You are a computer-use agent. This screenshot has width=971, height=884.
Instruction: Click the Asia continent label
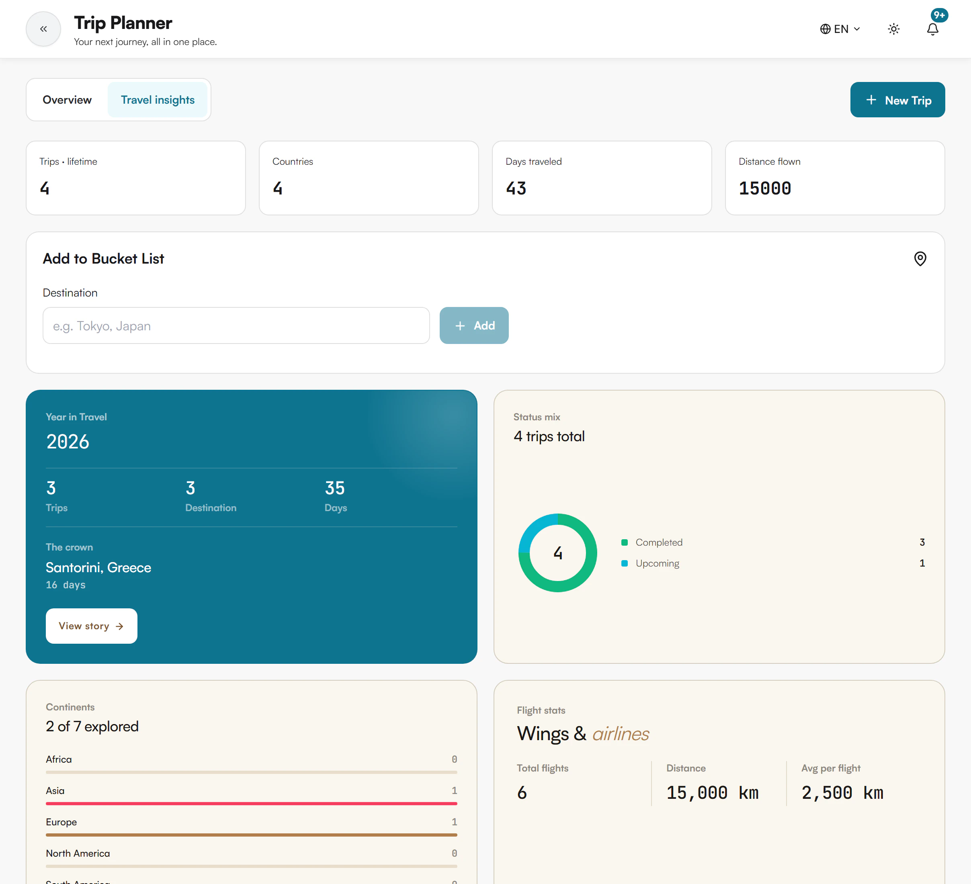55,791
